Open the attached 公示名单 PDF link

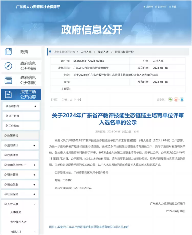coord(89,227)
